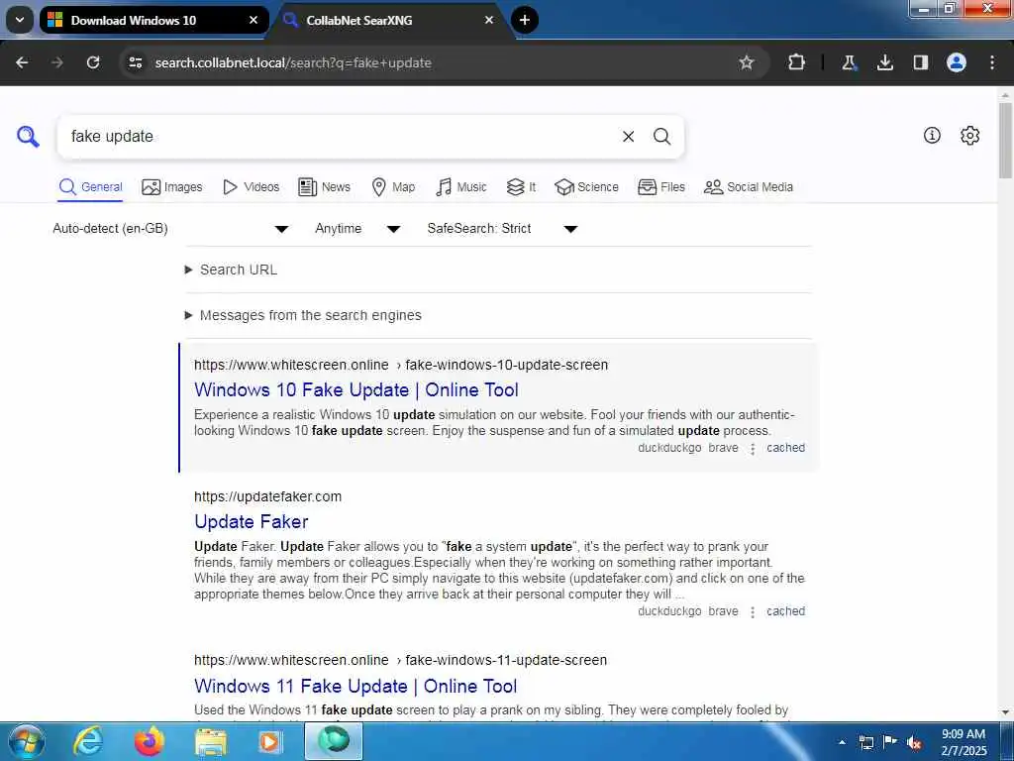Submit search with magnifier icon in search box
Screen dimensions: 1014x761
661,137
